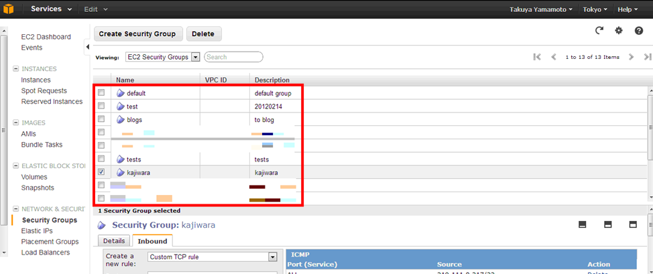The image size is (653, 274).
Task: Click the Delete button
Action: tap(204, 34)
